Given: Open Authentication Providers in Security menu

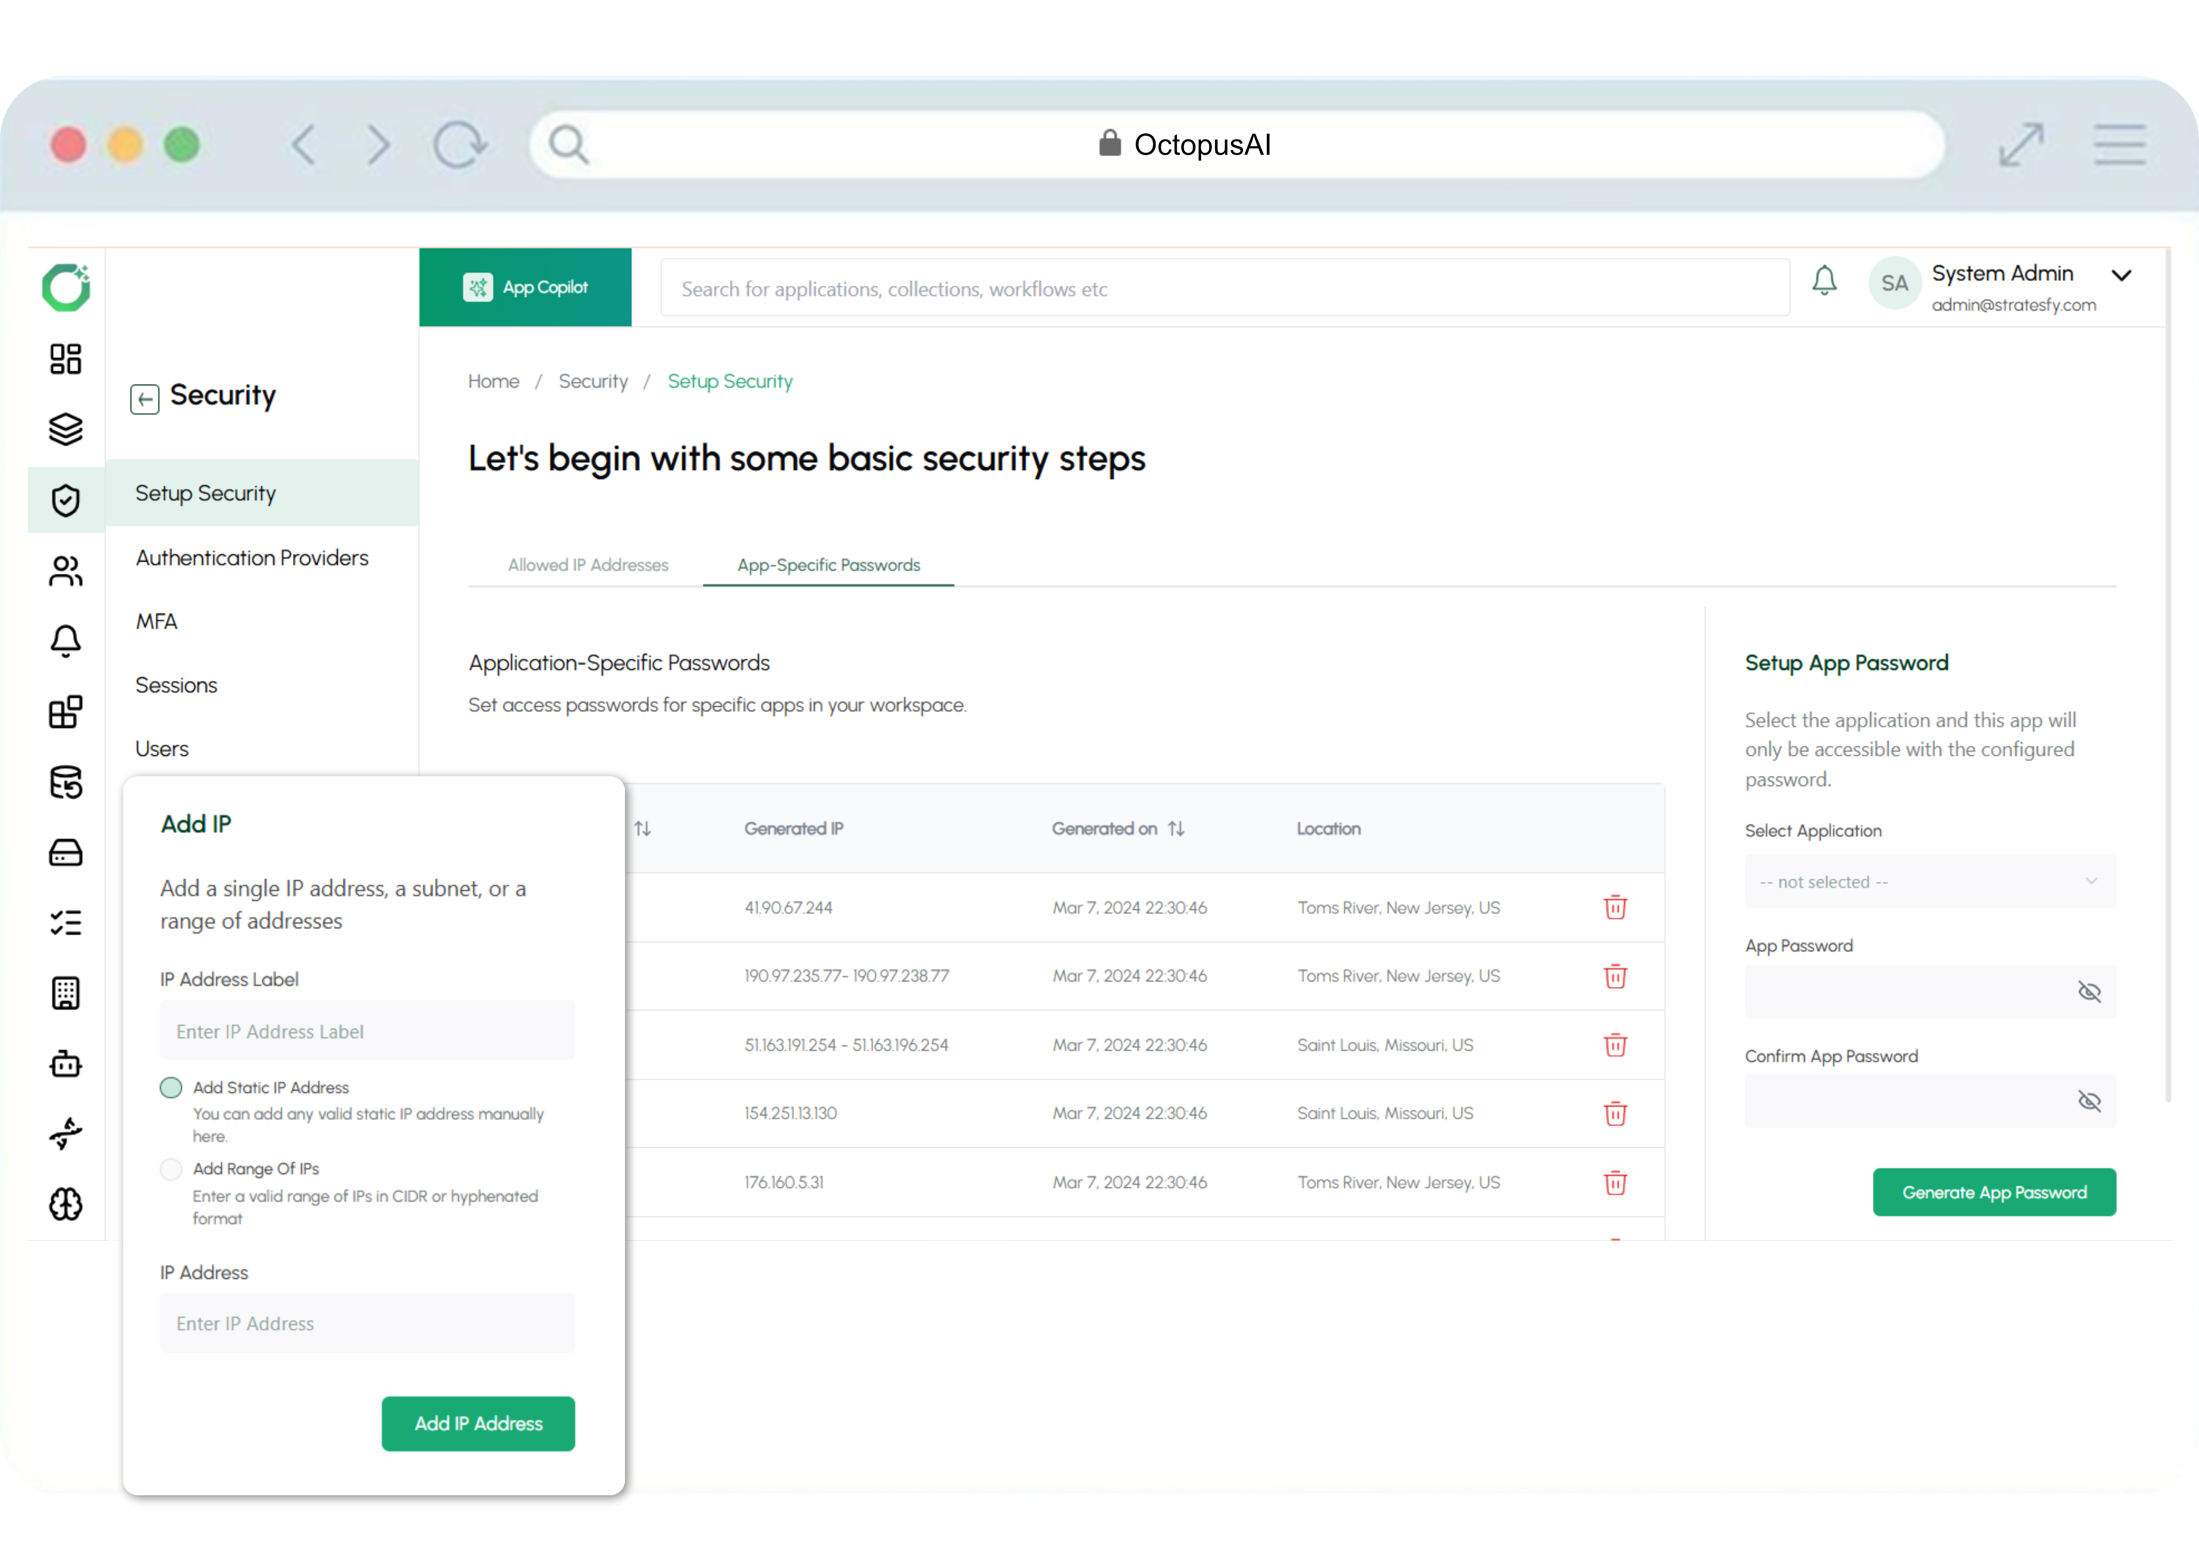Looking at the screenshot, I should coord(252,557).
